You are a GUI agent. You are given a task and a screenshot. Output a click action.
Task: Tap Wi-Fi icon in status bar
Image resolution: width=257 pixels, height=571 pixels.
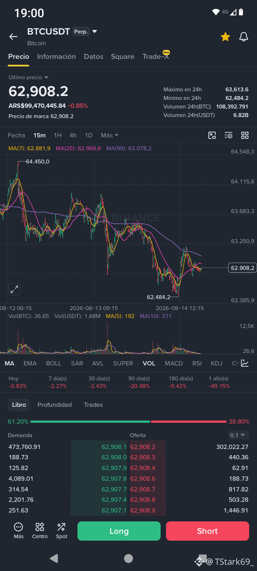(x=216, y=12)
